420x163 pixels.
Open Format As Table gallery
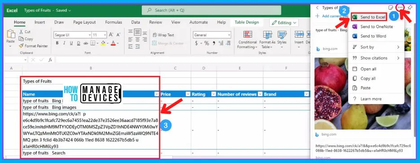point(267,39)
